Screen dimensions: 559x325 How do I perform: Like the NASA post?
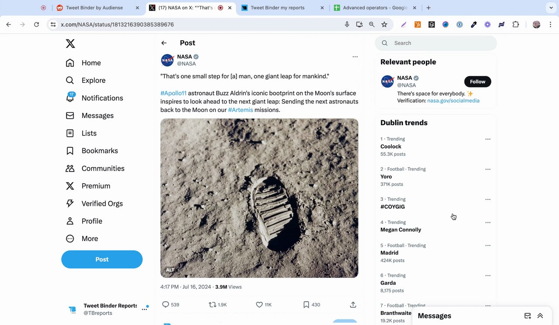pyautogui.click(x=259, y=304)
